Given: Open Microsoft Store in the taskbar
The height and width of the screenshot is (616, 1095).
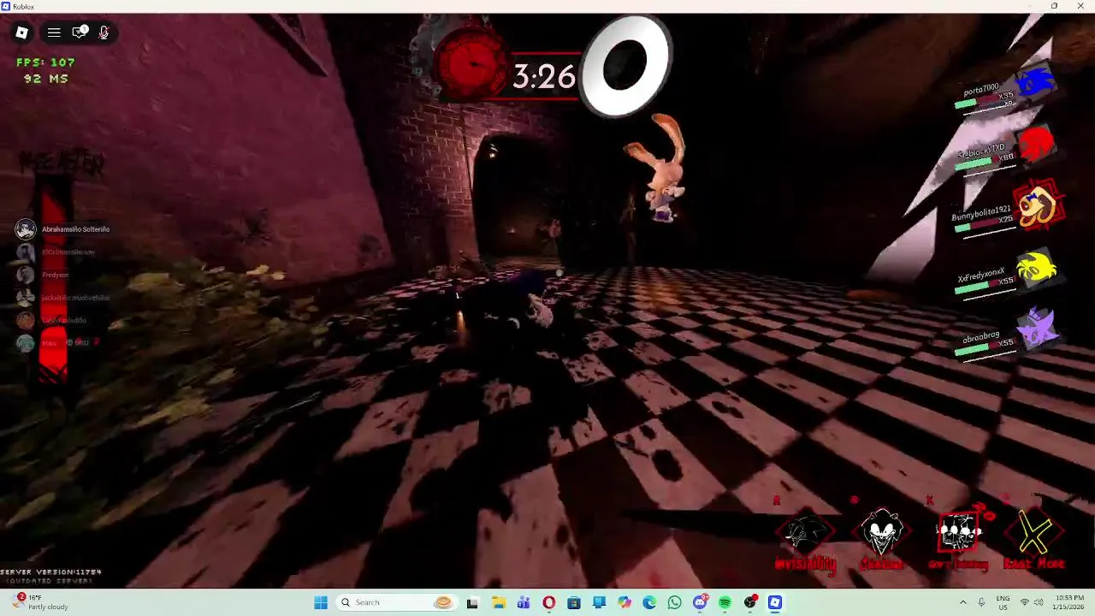Looking at the screenshot, I should pyautogui.click(x=574, y=602).
